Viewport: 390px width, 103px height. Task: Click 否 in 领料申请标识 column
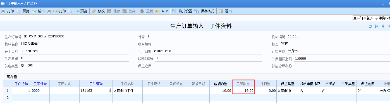coord(310,91)
